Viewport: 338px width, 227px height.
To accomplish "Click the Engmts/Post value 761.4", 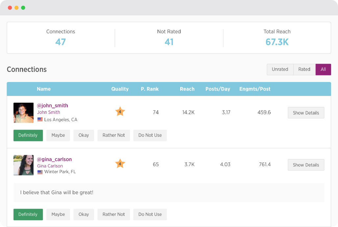I will tap(265, 164).
